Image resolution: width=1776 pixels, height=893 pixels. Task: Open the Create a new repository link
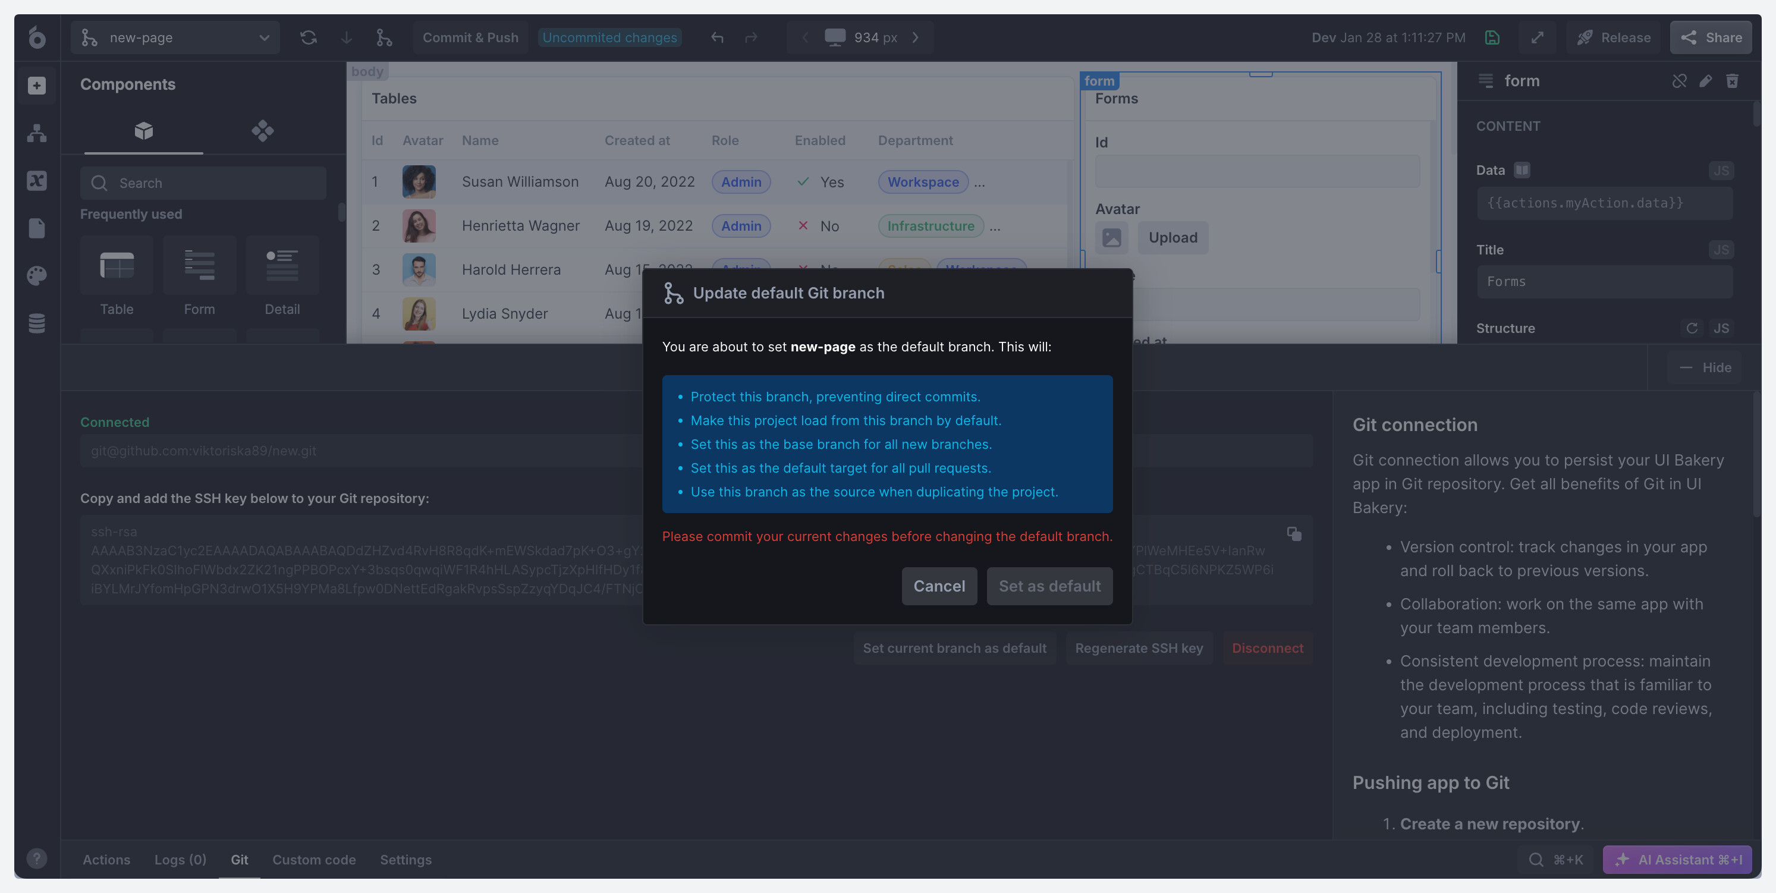(x=1490, y=824)
